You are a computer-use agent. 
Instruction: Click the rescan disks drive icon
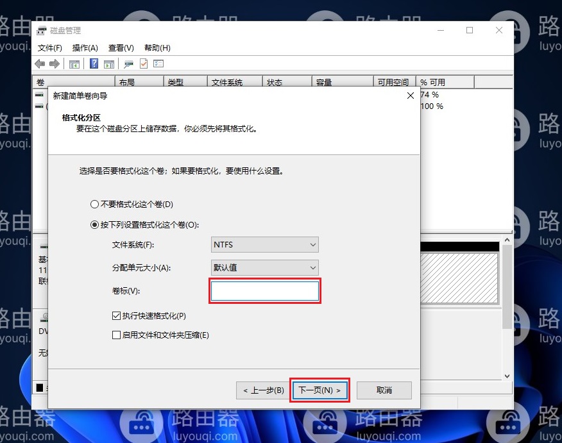(x=128, y=64)
